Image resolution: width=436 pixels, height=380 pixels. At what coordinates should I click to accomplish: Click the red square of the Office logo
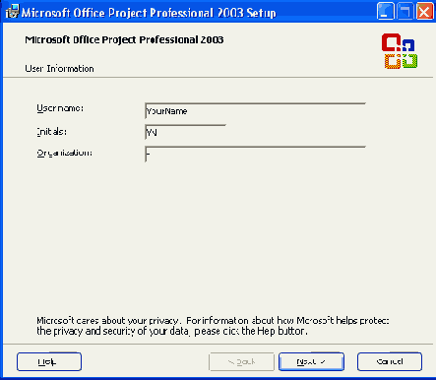[x=392, y=42]
